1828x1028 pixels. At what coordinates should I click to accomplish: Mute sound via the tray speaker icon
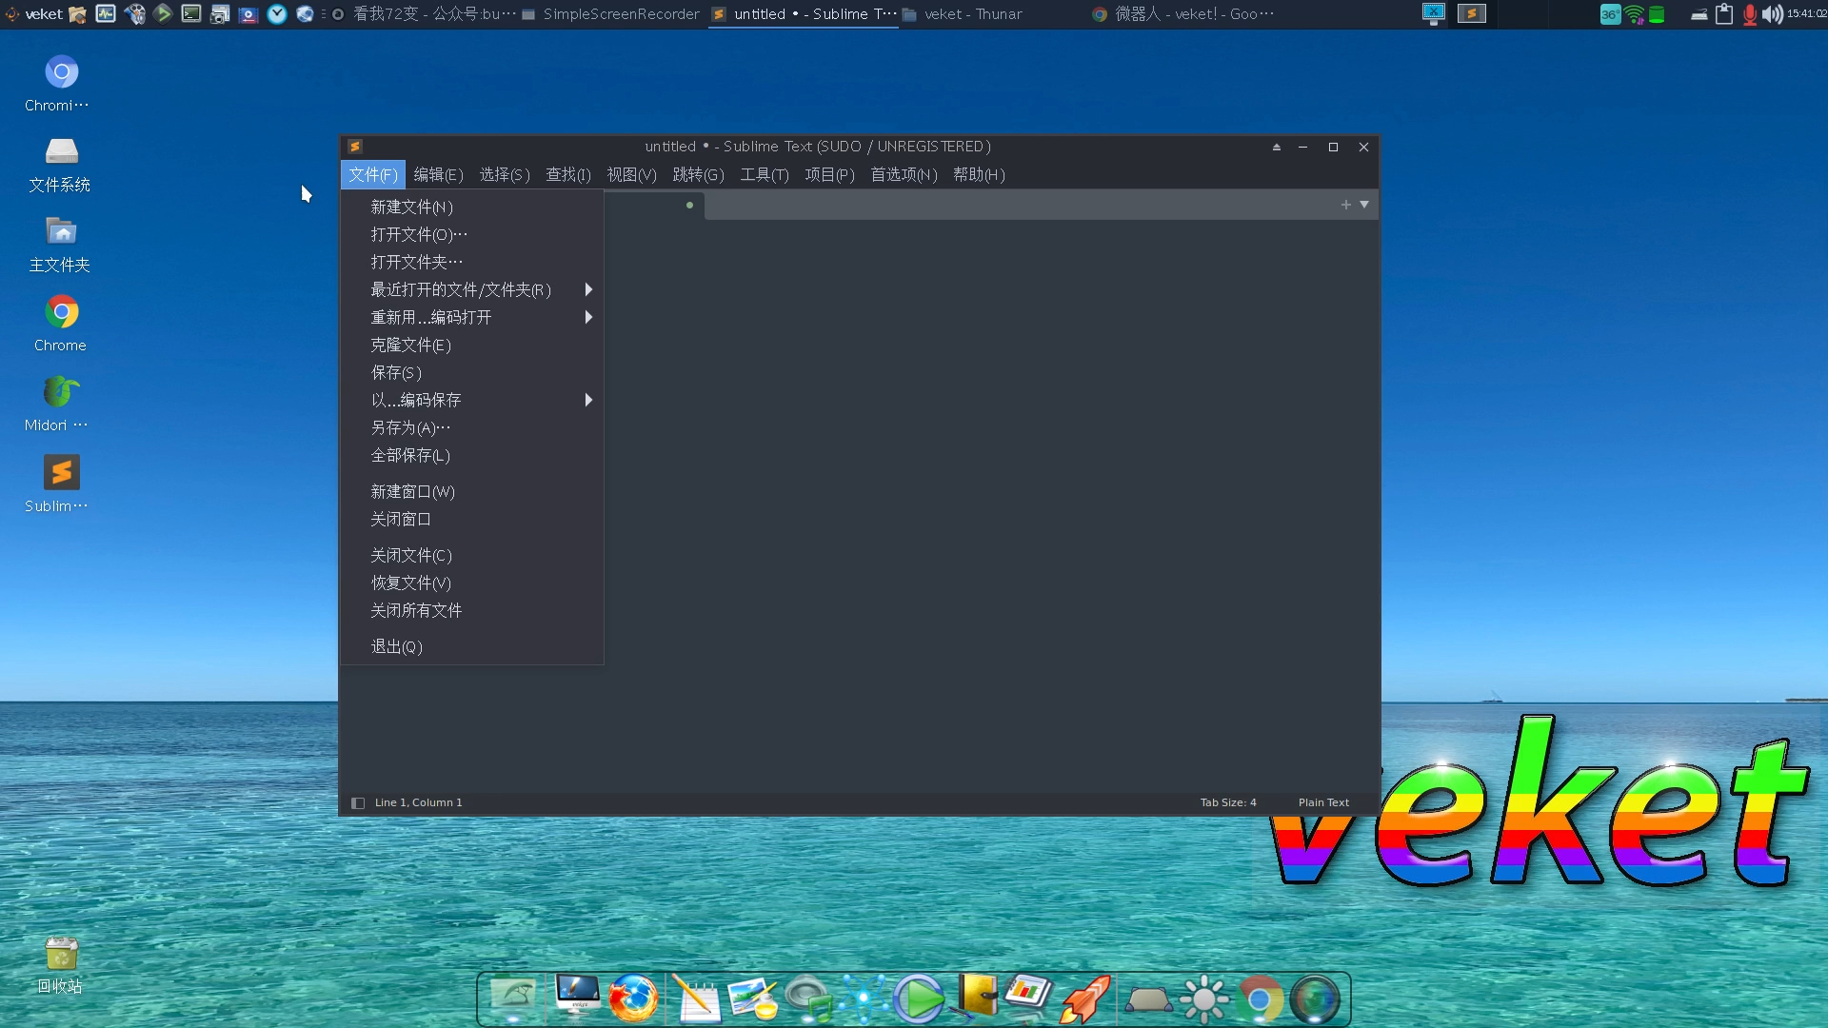pos(1773,13)
